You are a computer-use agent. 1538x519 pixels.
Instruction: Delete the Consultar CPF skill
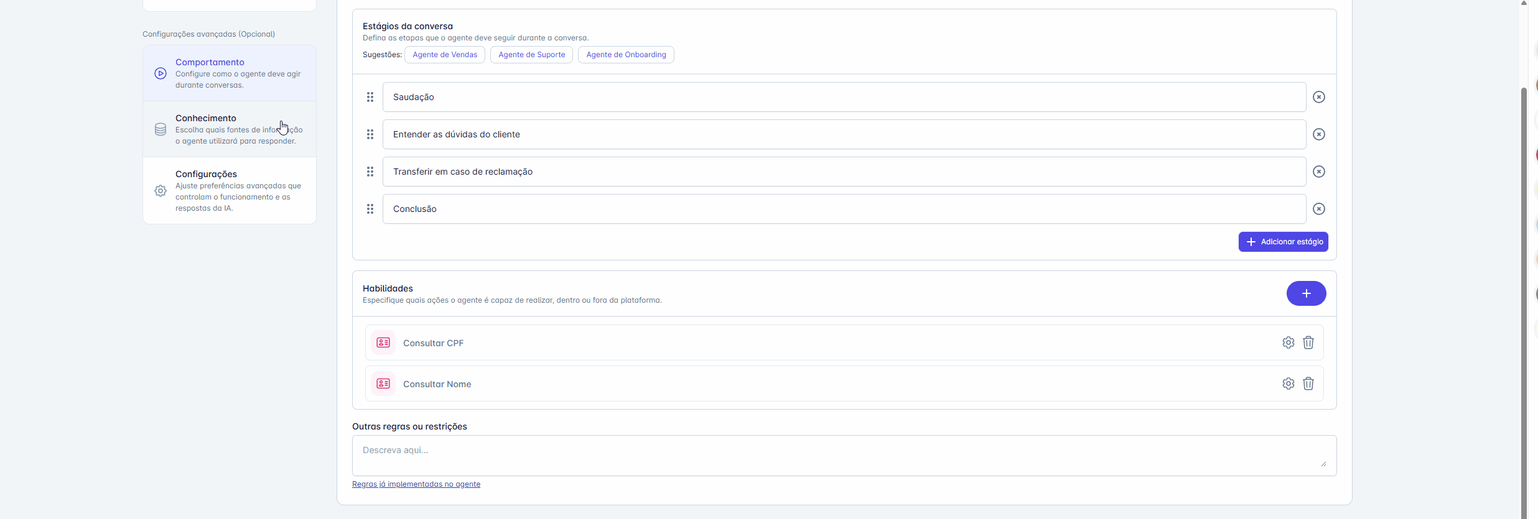tap(1308, 342)
